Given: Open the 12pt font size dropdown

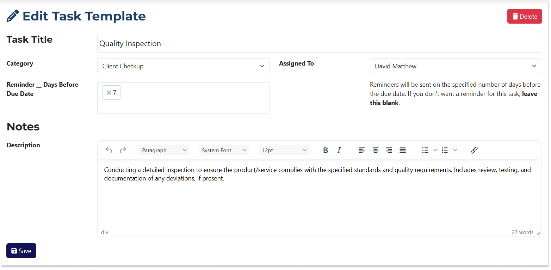Looking at the screenshot, I should pos(284,150).
